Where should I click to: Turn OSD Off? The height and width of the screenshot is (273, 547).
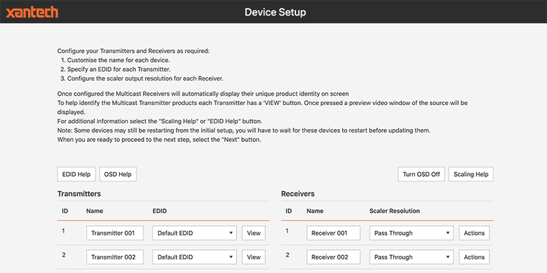tap(421, 174)
